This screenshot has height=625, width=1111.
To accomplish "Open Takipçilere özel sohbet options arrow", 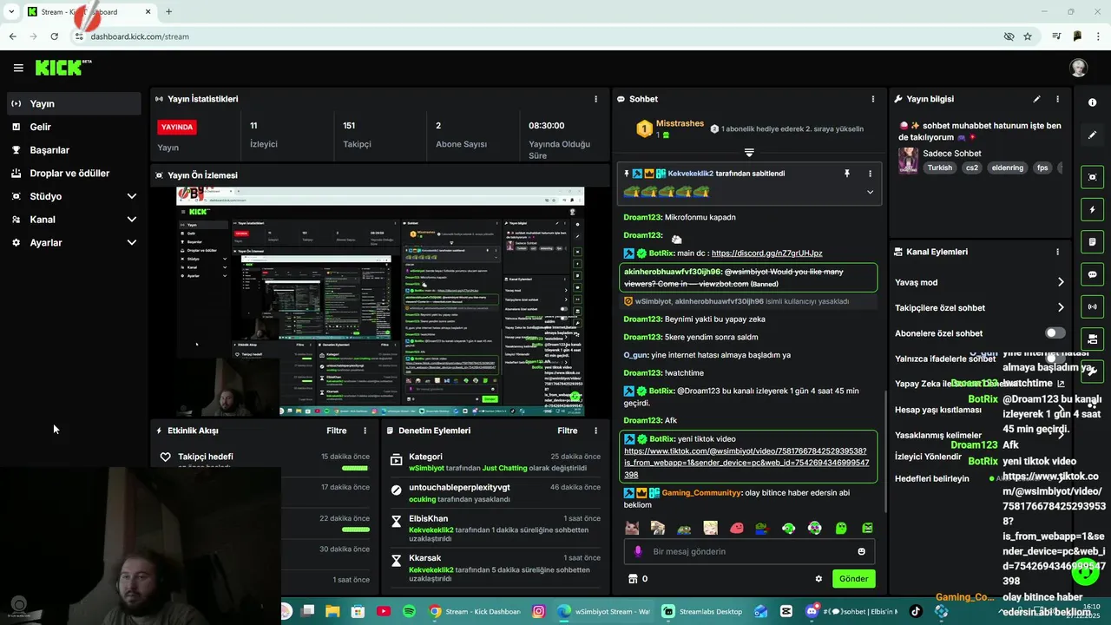I will coord(1061,307).
